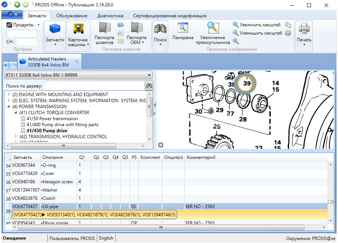Screen dimensions: 338x243
Task: Close the Articulated Haulers 5350B tab
Action: pos(77,62)
